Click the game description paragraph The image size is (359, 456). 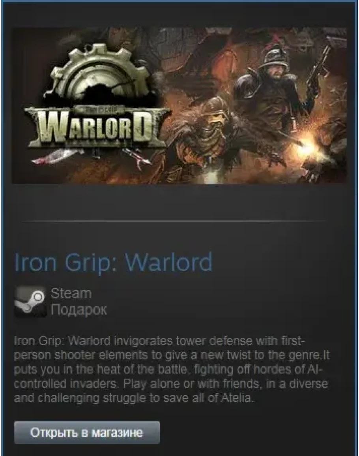tap(172, 369)
